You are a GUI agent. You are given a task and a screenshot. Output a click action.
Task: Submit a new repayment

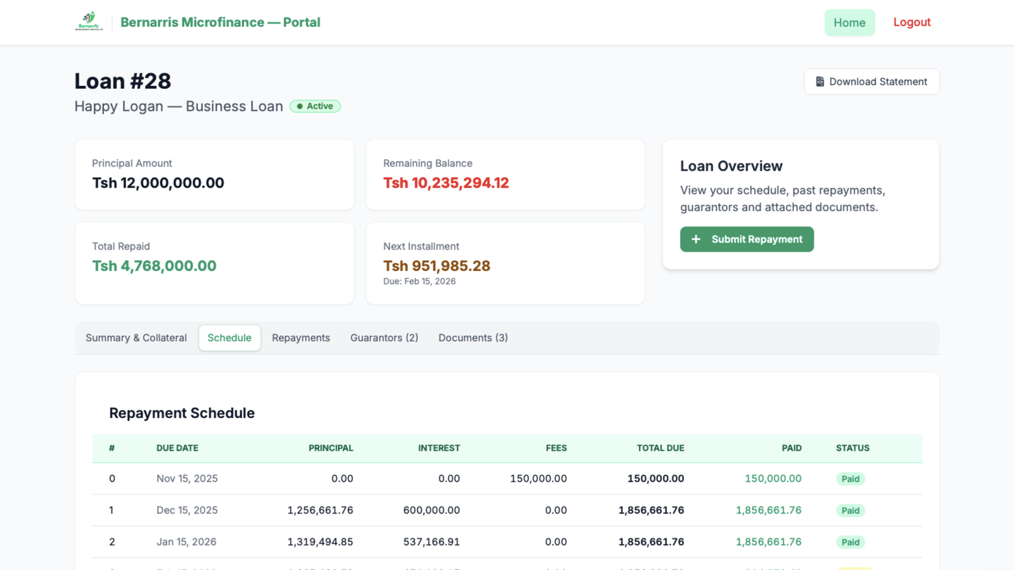(x=747, y=239)
